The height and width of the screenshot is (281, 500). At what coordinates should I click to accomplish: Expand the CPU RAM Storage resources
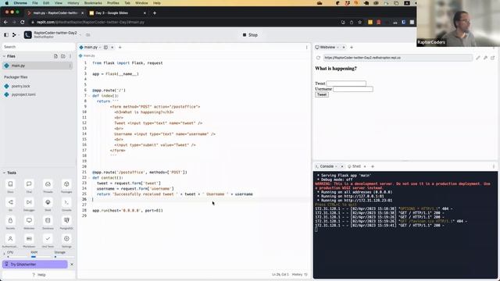tap(4, 254)
